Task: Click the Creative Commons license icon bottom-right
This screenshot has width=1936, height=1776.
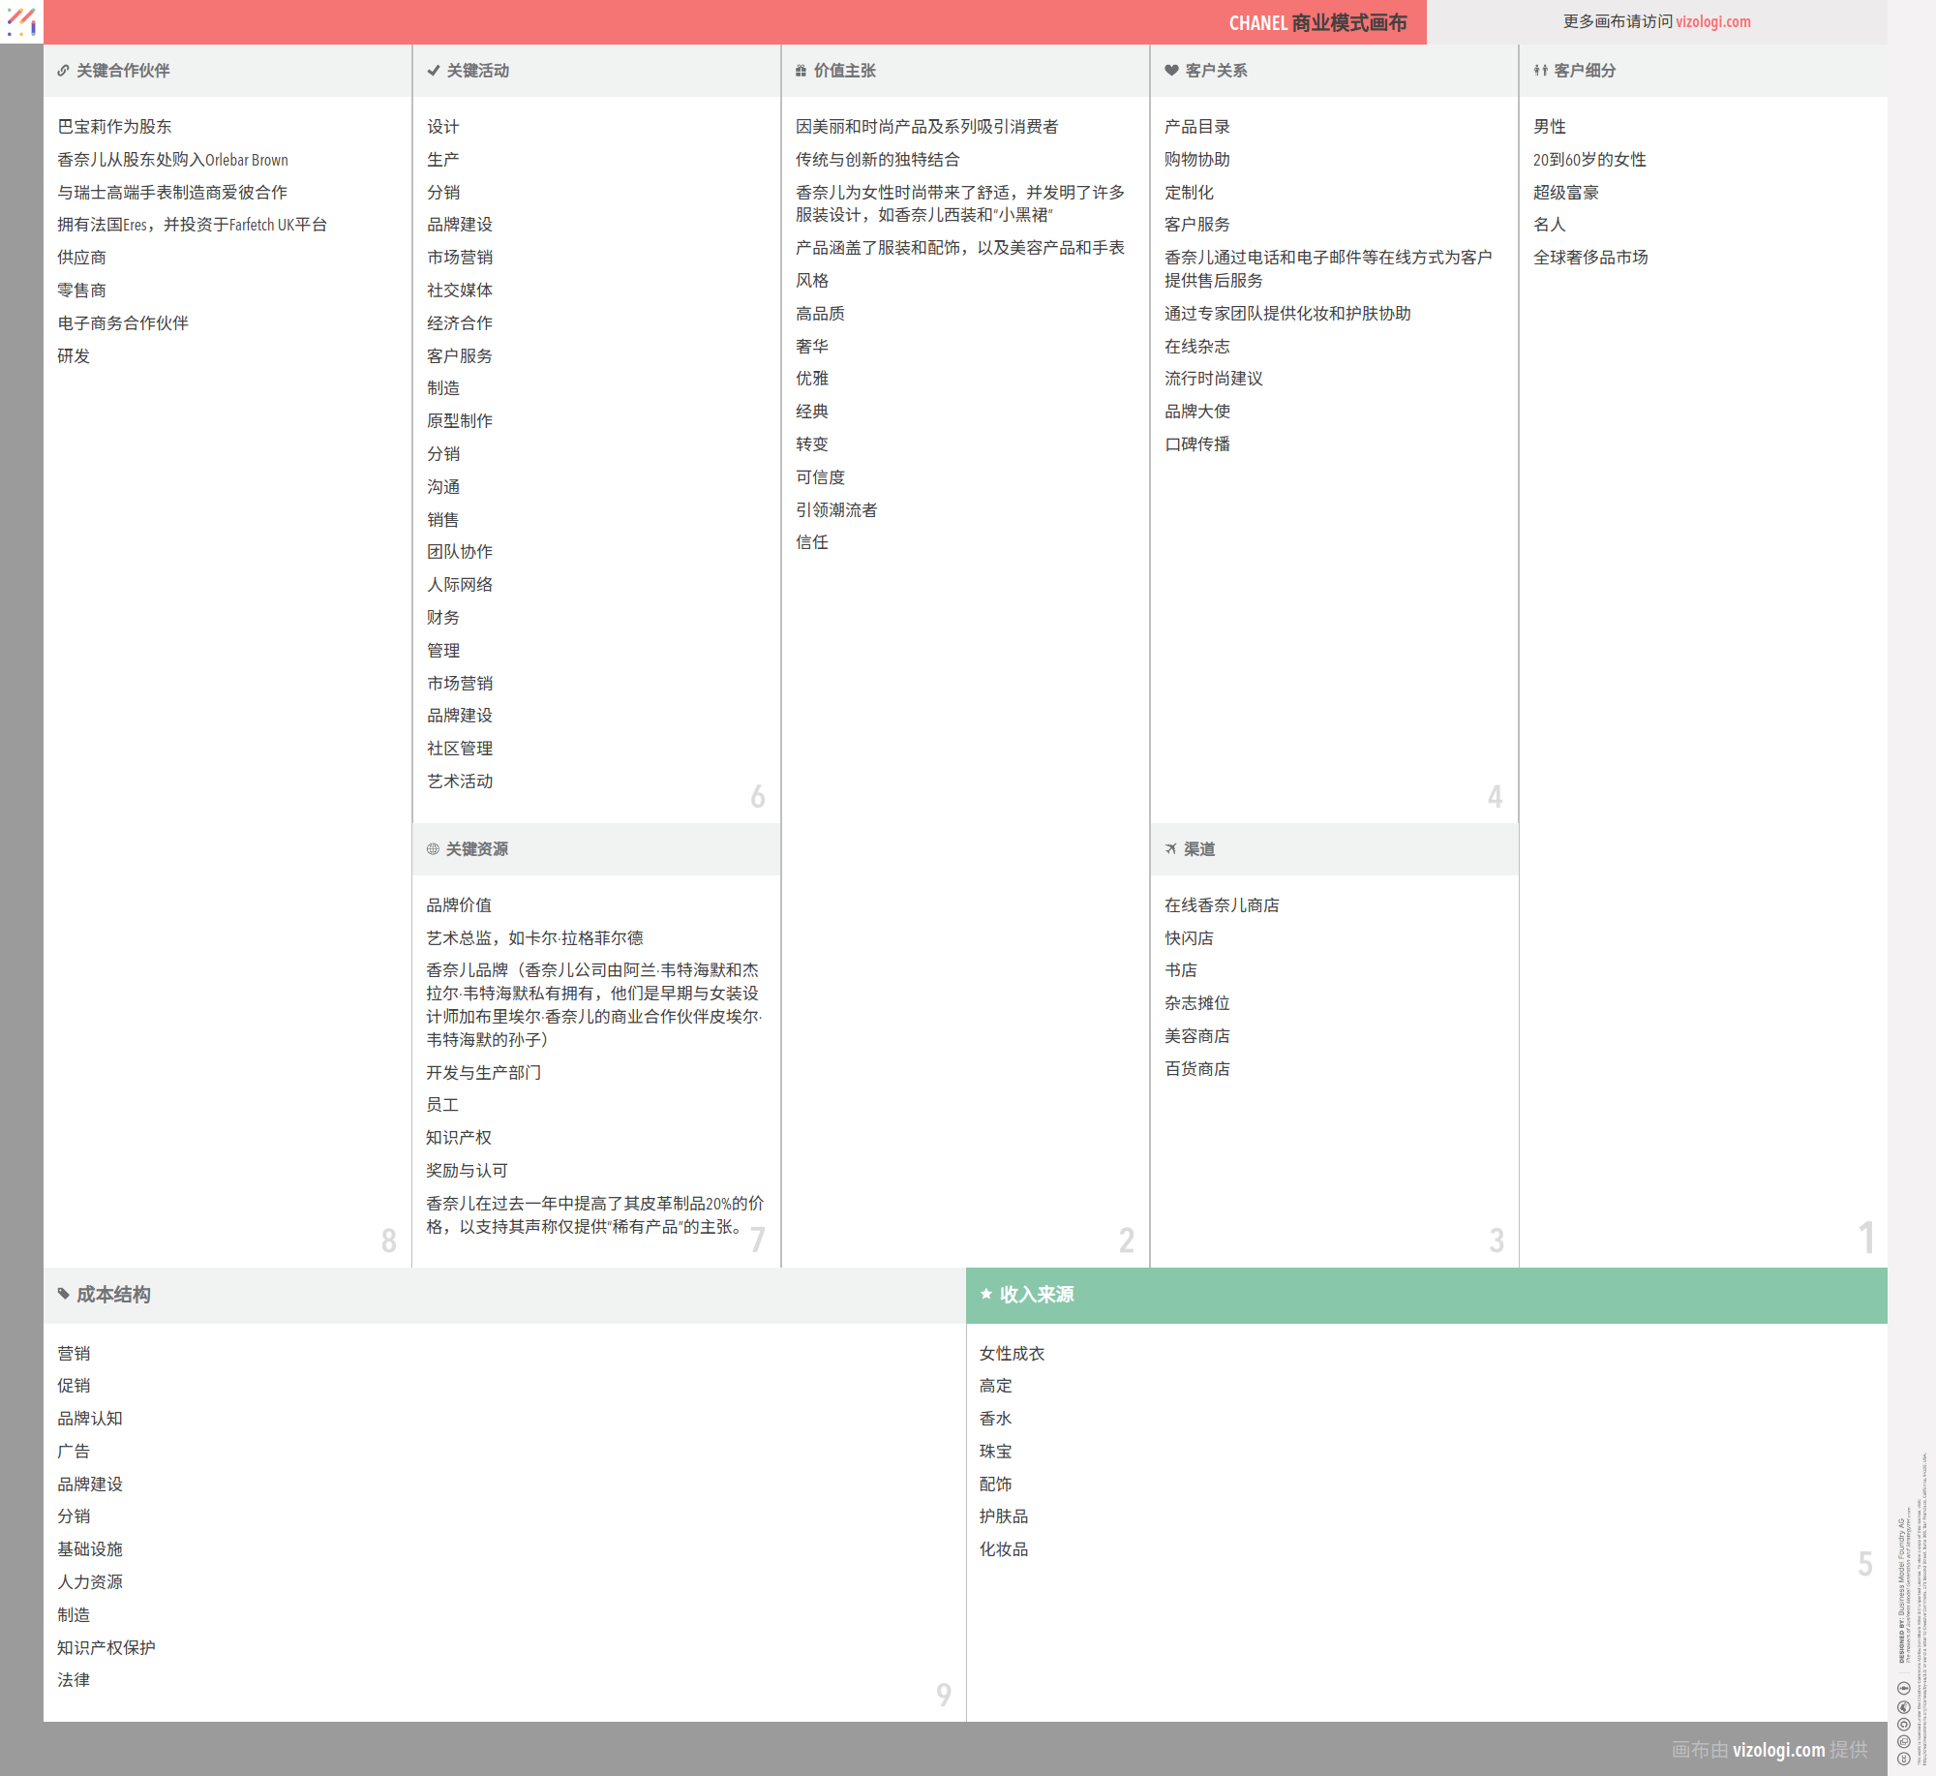Action: coord(1903,1758)
